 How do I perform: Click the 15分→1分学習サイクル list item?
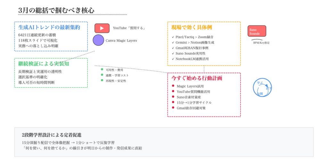194,102
